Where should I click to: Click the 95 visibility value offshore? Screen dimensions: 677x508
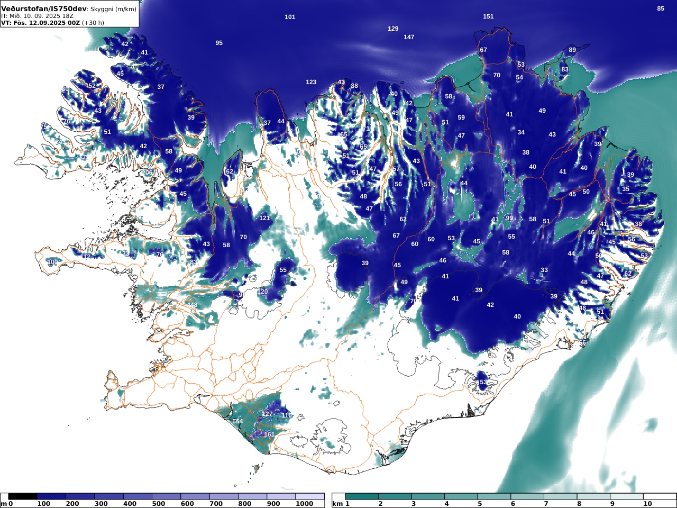(219, 43)
